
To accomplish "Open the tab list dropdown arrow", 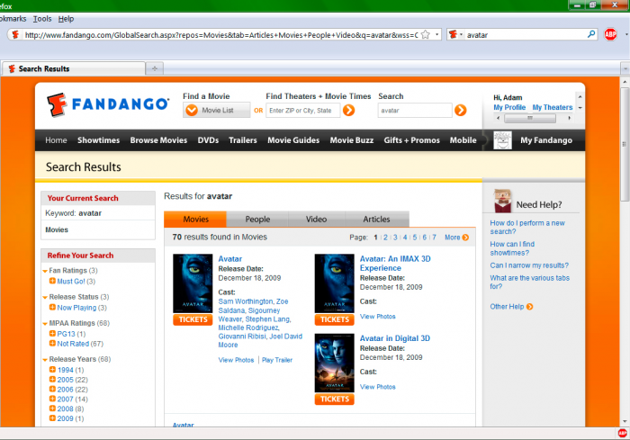I will click(625, 68).
